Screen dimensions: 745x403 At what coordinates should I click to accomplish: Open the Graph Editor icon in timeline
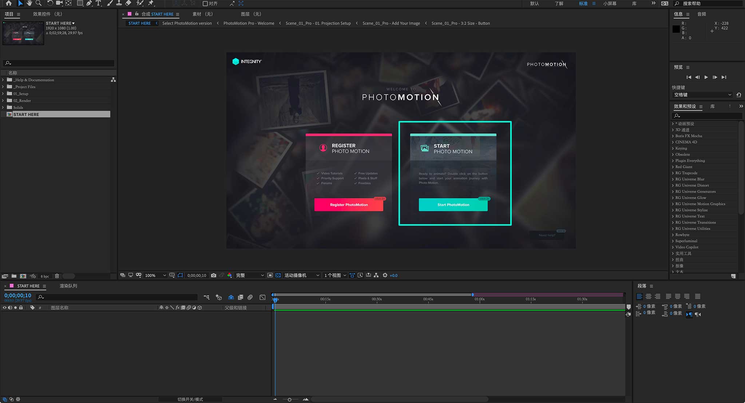point(262,297)
